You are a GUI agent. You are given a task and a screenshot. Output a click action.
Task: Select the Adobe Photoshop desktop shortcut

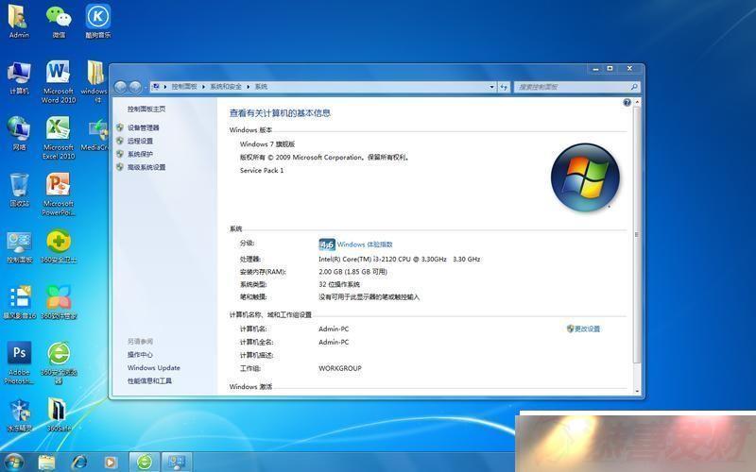pyautogui.click(x=19, y=363)
